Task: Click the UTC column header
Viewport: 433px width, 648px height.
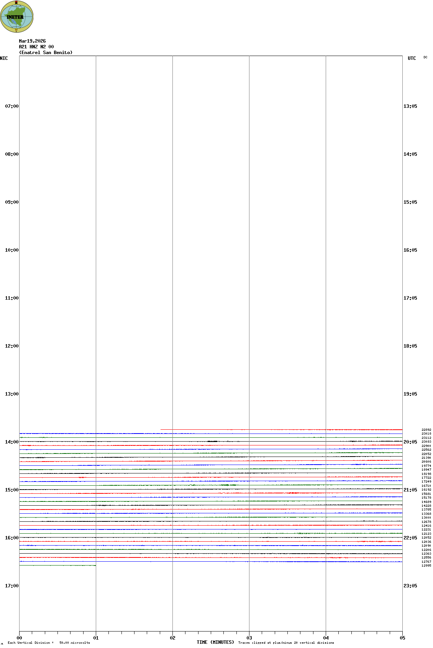Action: coord(412,58)
